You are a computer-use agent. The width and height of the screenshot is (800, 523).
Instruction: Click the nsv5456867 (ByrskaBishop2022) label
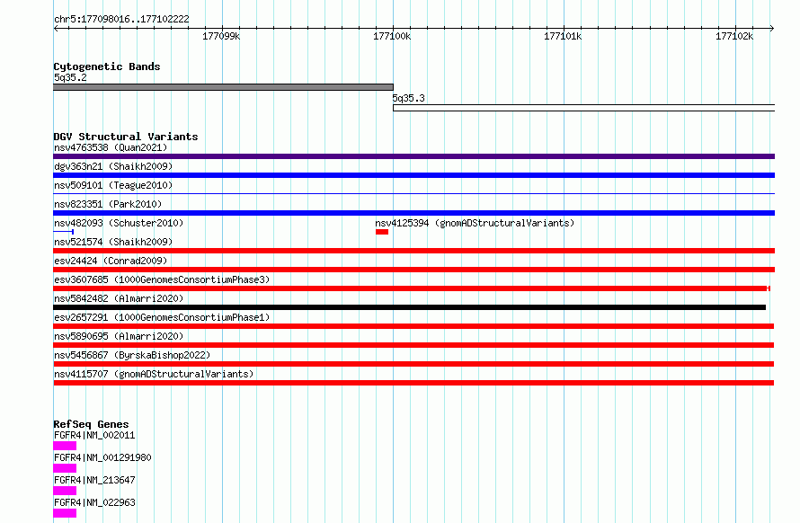point(132,355)
